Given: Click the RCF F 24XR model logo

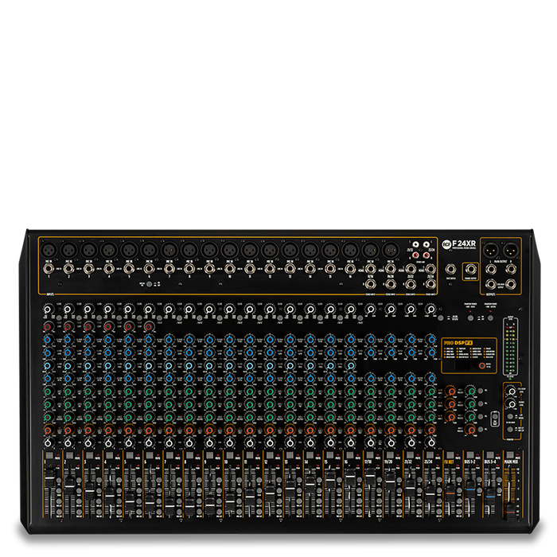Looking at the screenshot, I should [x=459, y=244].
